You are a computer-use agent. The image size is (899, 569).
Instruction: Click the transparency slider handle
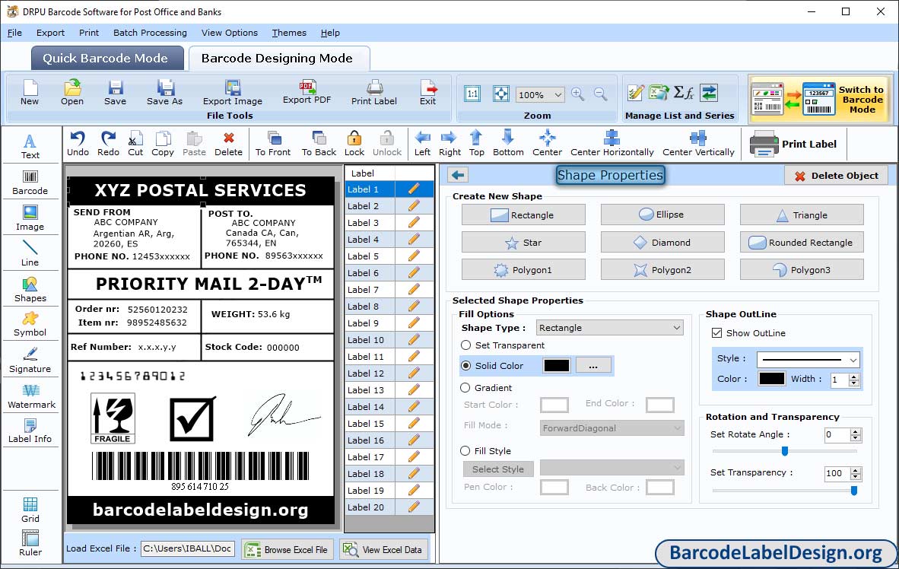853,491
